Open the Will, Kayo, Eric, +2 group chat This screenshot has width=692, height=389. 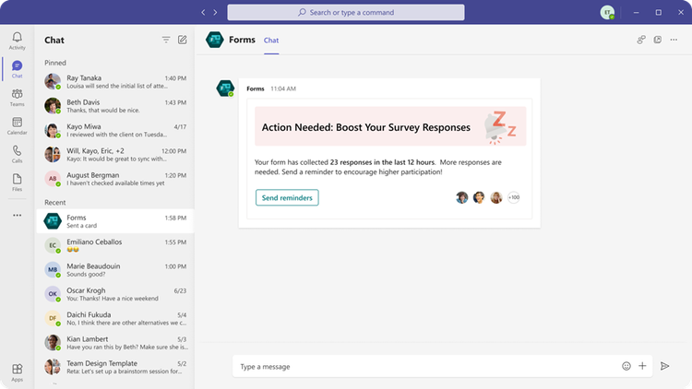coord(115,154)
